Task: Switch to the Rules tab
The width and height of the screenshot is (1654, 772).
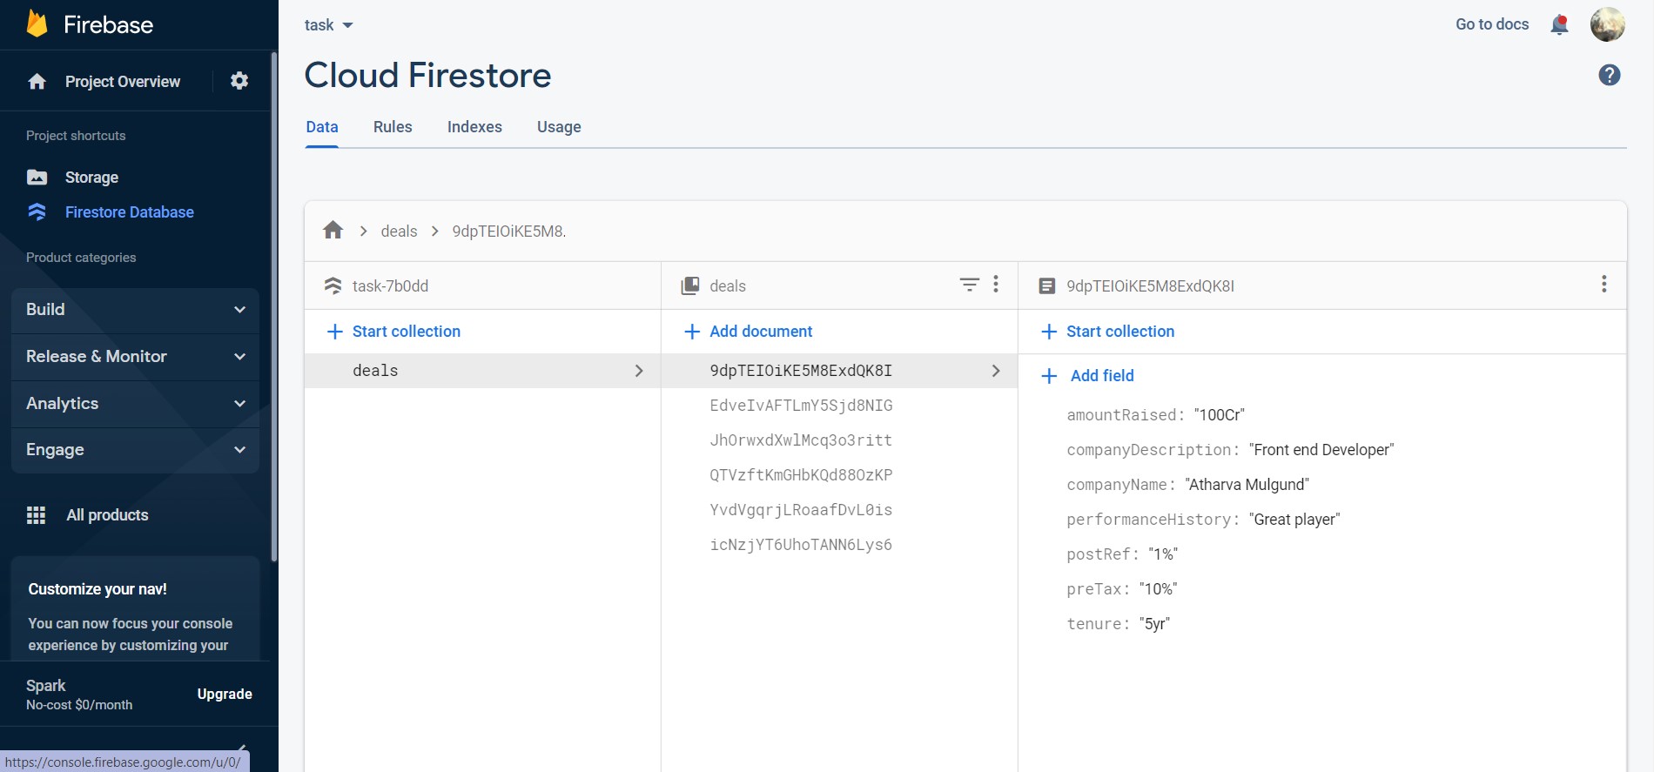Action: [x=393, y=127]
